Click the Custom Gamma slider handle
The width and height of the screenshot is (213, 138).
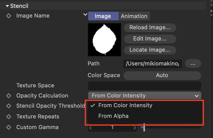coord(144,127)
